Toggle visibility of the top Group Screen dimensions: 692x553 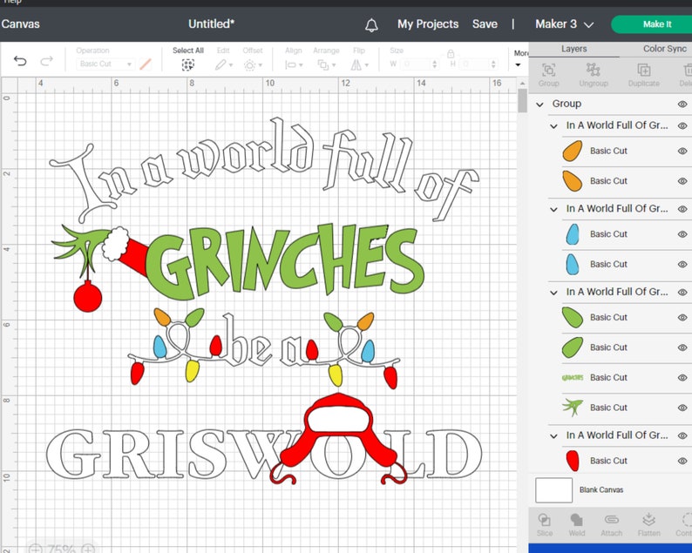pyautogui.click(x=682, y=105)
